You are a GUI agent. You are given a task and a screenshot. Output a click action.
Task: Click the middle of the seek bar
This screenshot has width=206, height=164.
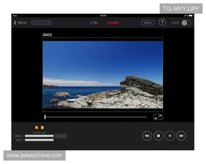[96, 117]
